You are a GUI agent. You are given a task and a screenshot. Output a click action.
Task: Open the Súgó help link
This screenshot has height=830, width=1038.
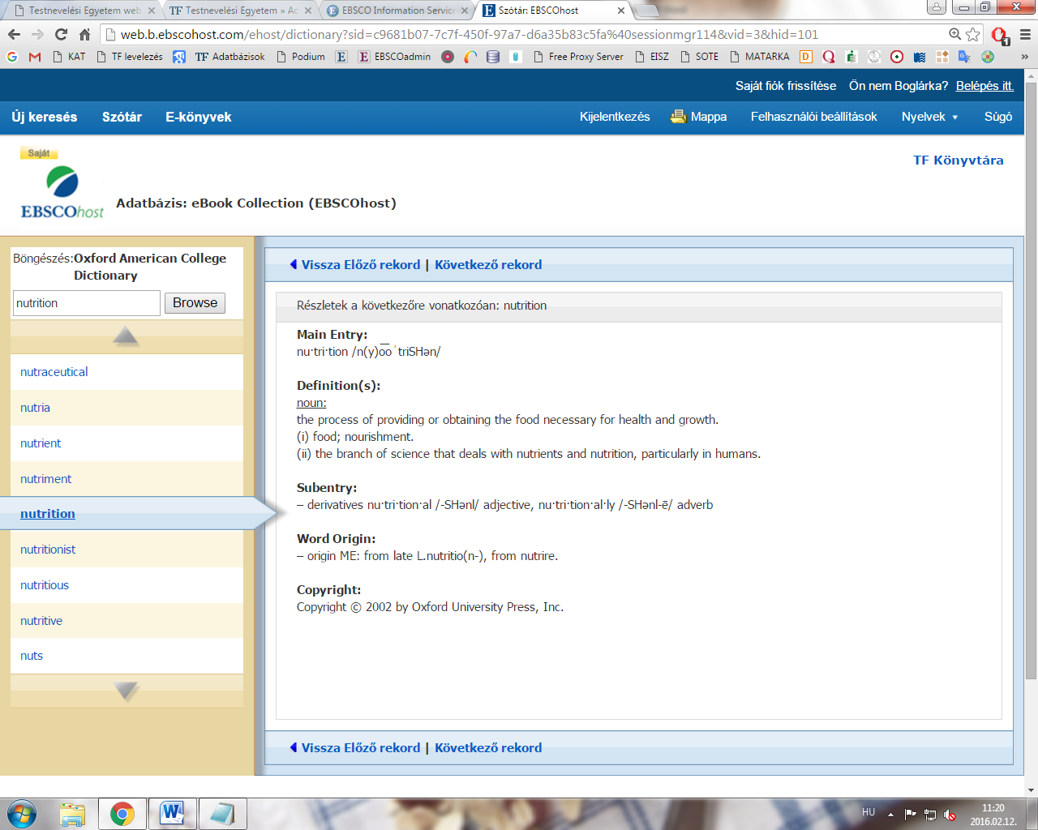[998, 117]
